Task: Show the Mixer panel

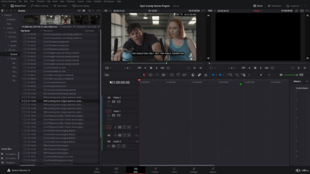Action: coord(258,6)
